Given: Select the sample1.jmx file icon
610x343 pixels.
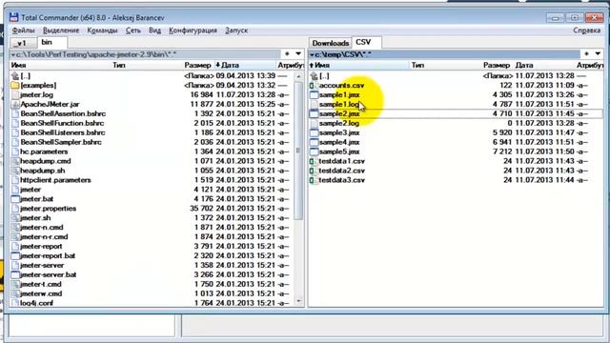Looking at the screenshot, I should click(314, 95).
